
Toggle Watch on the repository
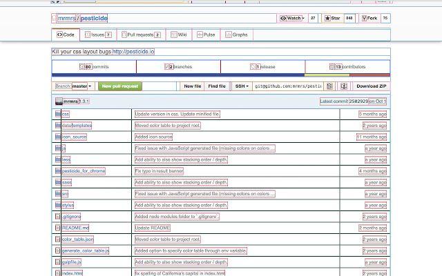tap(291, 18)
